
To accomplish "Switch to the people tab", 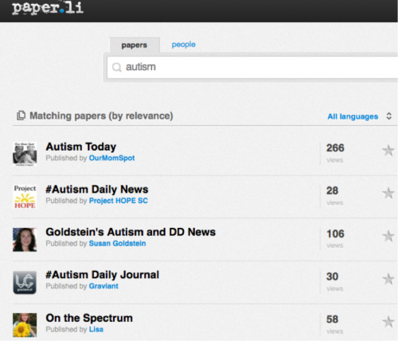I will click(184, 45).
